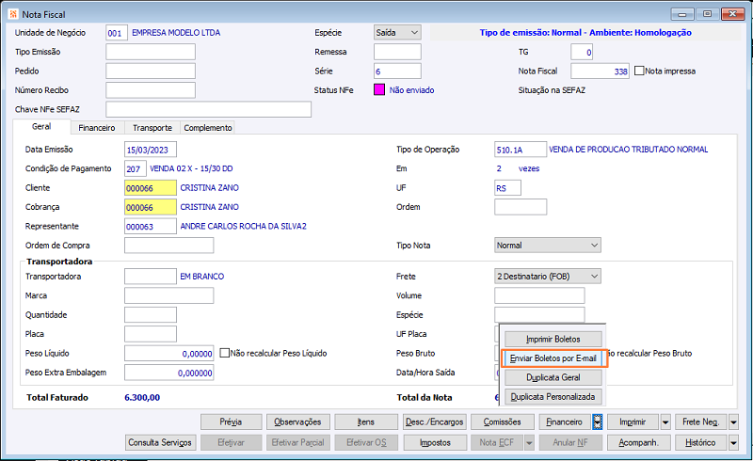
Task: Click the Acompanh. button
Action: coord(639,443)
